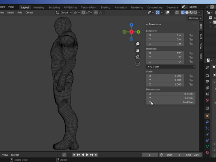Open the properties editor type dropdown
216x162 pixels.
[209, 60]
